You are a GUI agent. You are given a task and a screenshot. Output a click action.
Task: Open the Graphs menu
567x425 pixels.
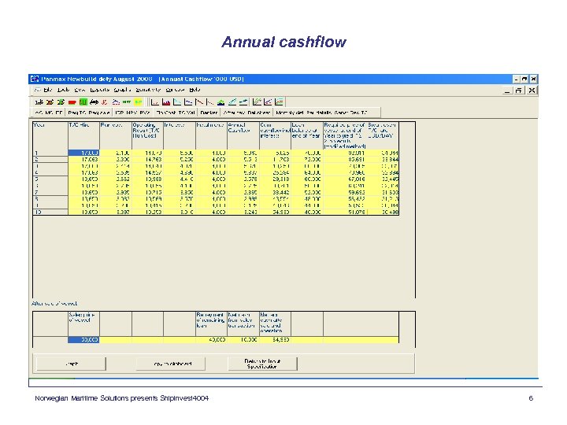[122, 90]
